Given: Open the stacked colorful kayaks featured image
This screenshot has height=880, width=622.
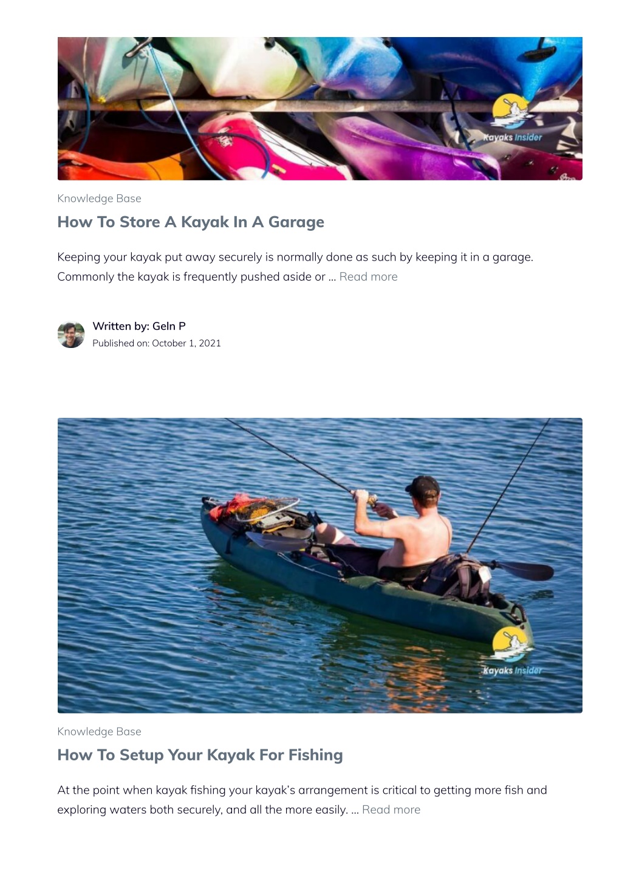Looking at the screenshot, I should tap(320, 108).
